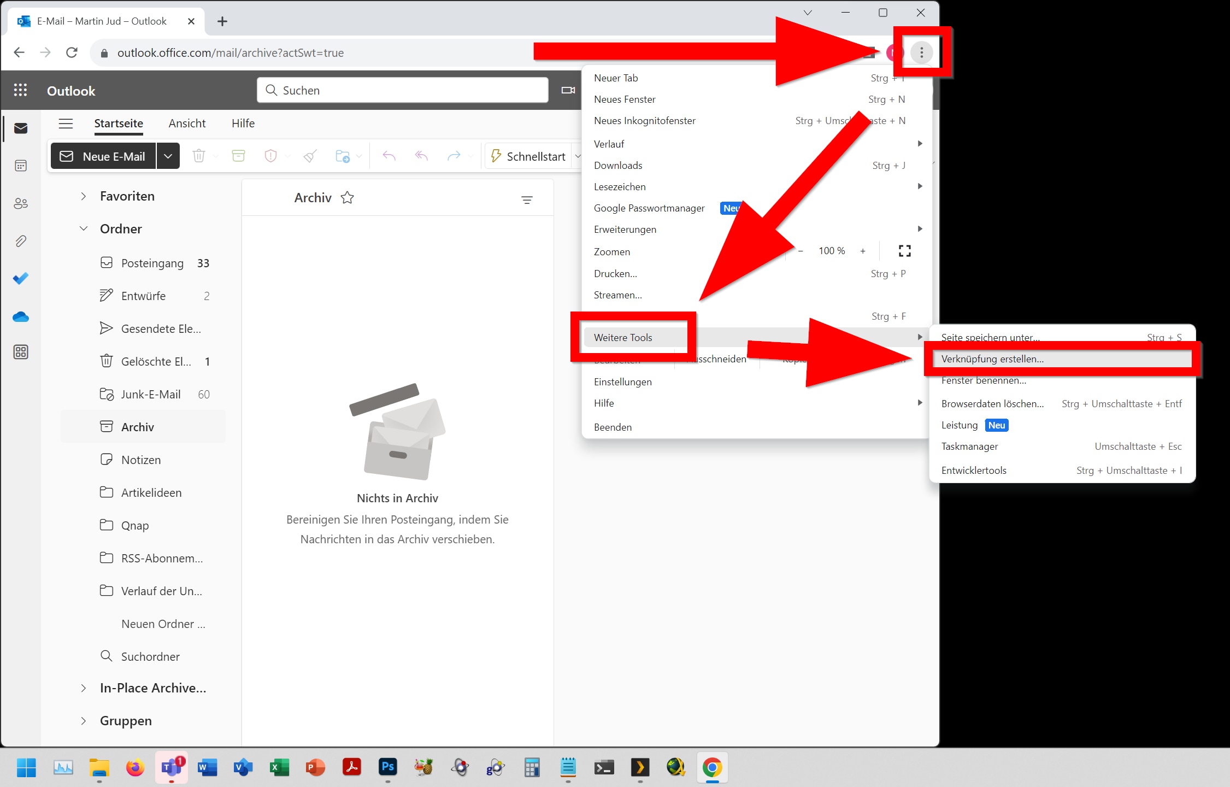Open Calendar from the left sidebar

pyautogui.click(x=21, y=166)
